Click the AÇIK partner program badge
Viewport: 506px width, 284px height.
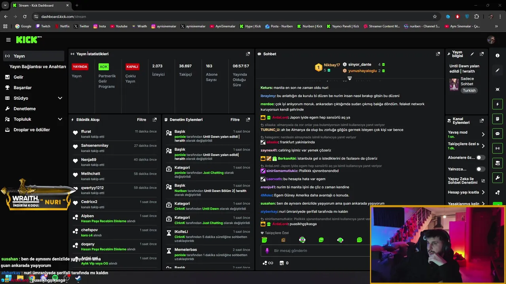pyautogui.click(x=104, y=67)
